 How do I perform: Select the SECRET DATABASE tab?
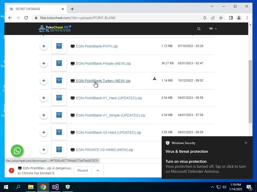(37, 9)
